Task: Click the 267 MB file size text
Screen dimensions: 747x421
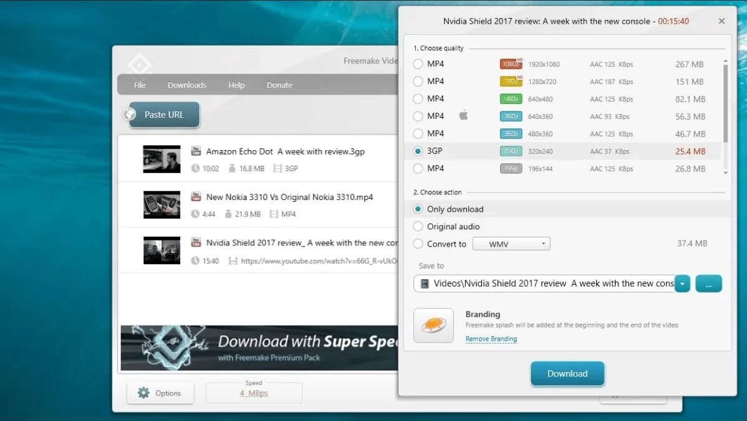Action: click(x=689, y=64)
